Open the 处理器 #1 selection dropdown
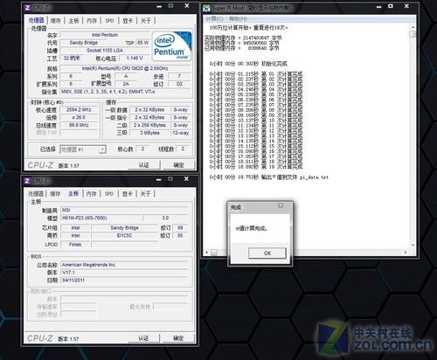 pyautogui.click(x=102, y=149)
